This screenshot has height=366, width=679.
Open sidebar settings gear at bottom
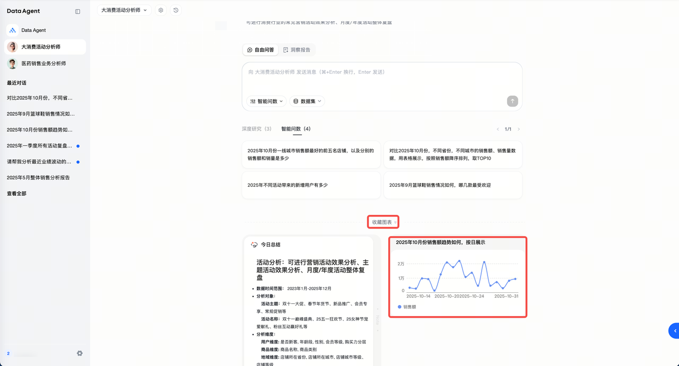[x=80, y=353]
